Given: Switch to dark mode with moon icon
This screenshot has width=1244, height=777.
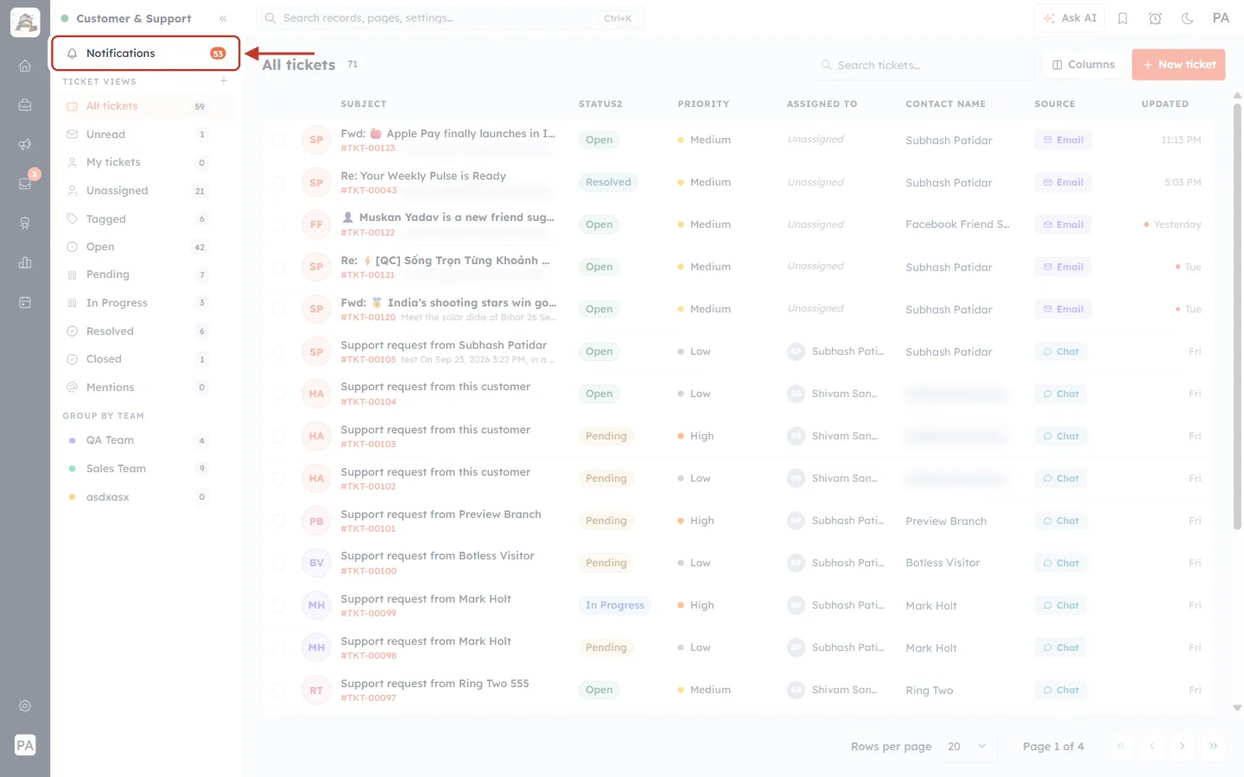Looking at the screenshot, I should (1188, 18).
